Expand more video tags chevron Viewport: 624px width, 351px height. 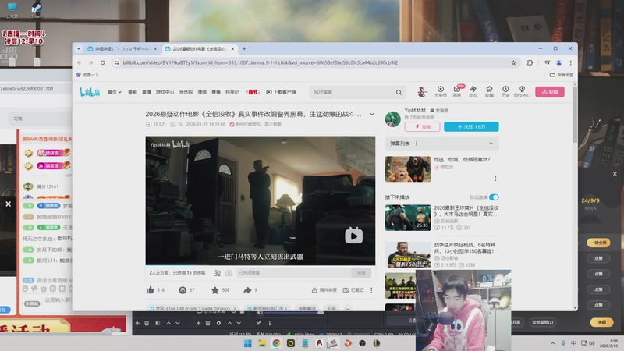point(348,308)
